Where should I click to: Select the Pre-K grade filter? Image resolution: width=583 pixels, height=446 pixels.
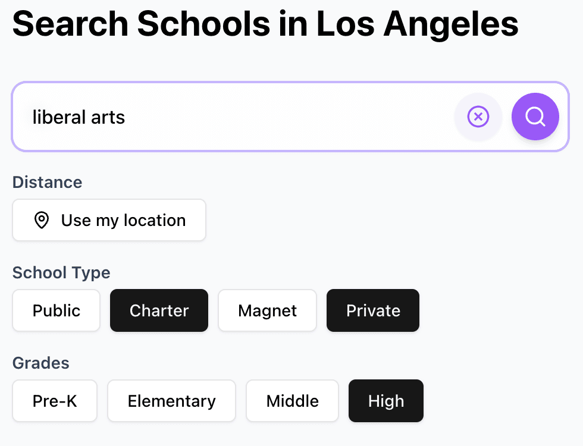(x=54, y=401)
